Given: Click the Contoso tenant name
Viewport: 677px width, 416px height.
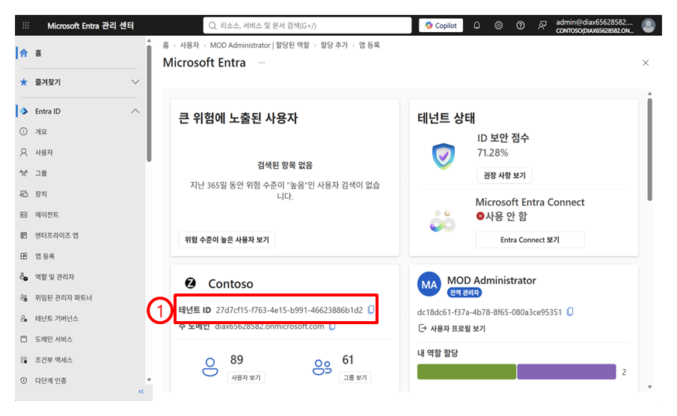Looking at the screenshot, I should 230,284.
